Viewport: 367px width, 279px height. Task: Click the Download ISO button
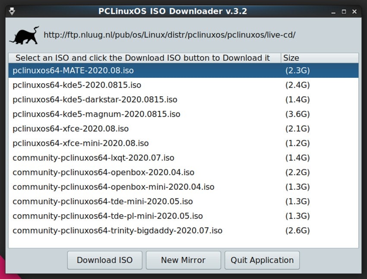click(104, 260)
